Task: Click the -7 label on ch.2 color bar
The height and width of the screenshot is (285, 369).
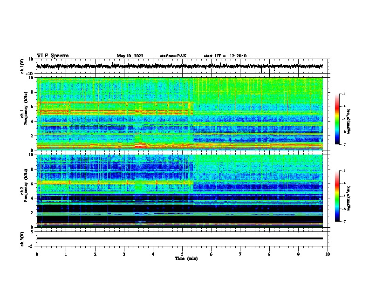Action: (344, 221)
